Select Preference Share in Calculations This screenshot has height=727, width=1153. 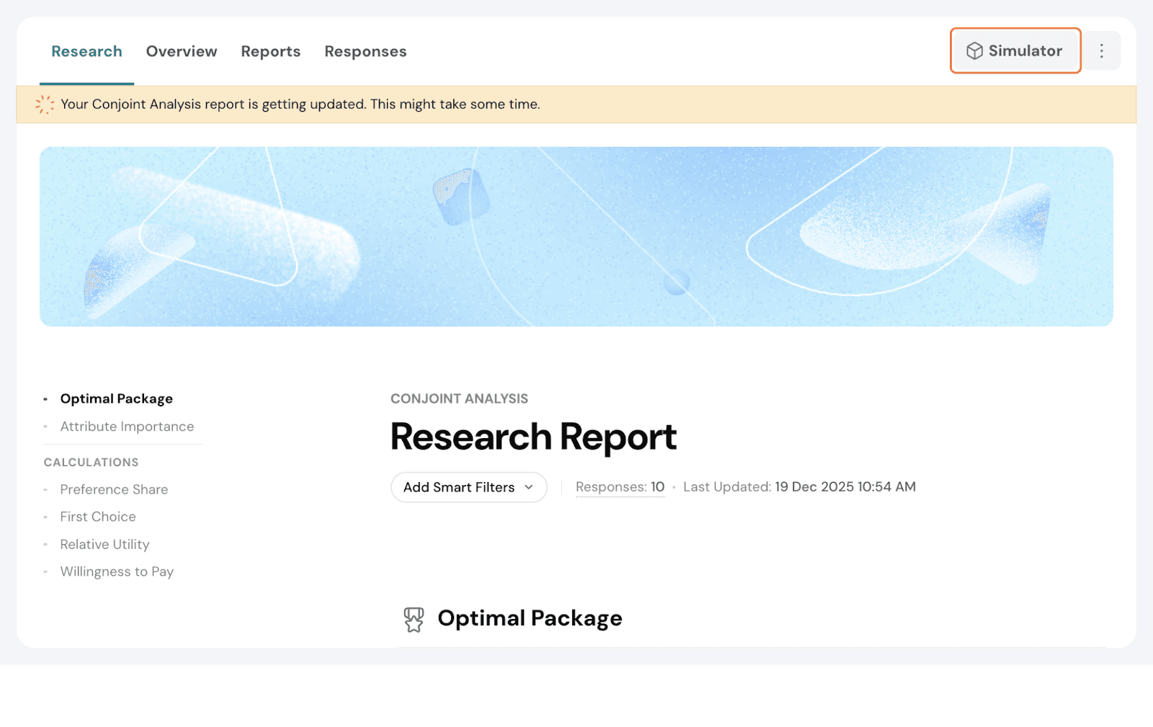tap(114, 490)
